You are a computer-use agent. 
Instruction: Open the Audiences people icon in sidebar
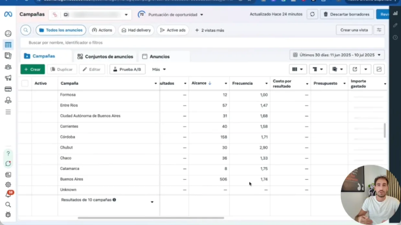[x=8, y=67]
